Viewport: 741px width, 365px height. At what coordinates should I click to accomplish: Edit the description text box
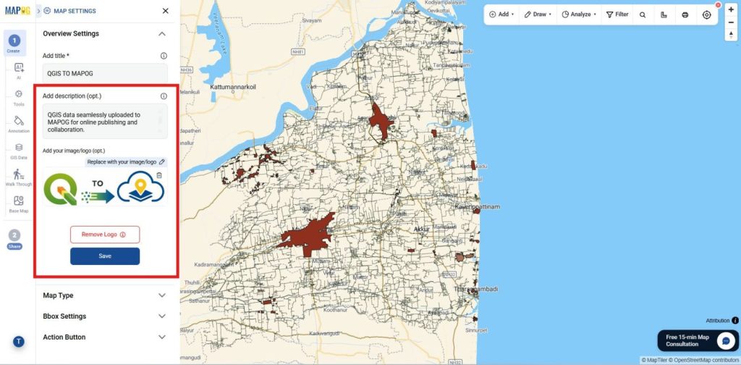tap(105, 122)
